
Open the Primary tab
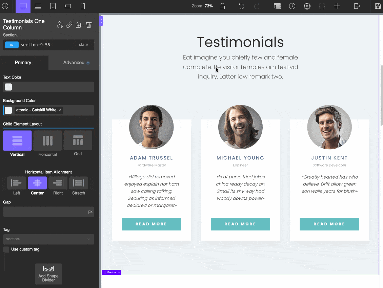[x=23, y=63]
